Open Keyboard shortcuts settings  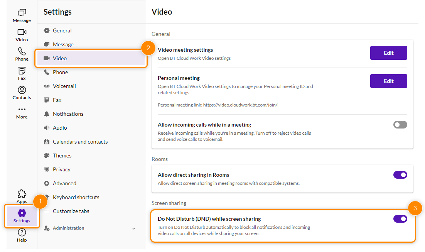[x=76, y=197]
